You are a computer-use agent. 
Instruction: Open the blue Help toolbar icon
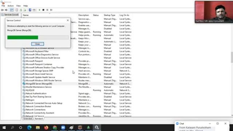tap(30, 10)
